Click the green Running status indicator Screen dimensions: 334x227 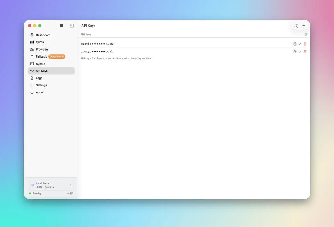tap(30, 194)
